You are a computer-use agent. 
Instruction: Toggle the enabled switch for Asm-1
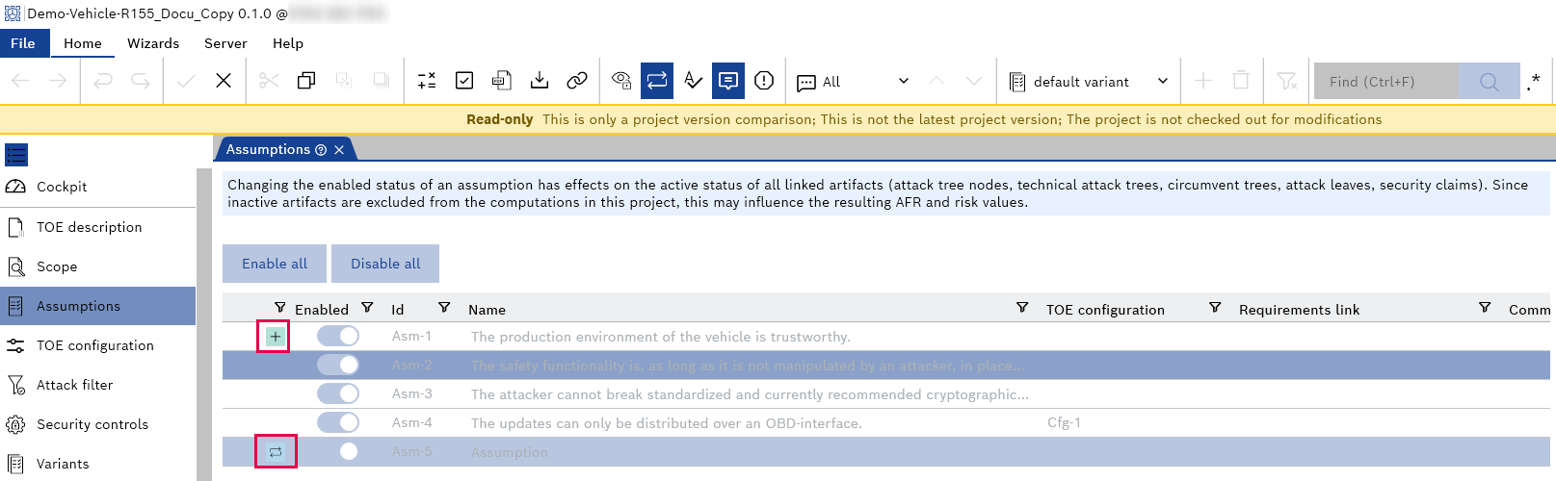[338, 336]
